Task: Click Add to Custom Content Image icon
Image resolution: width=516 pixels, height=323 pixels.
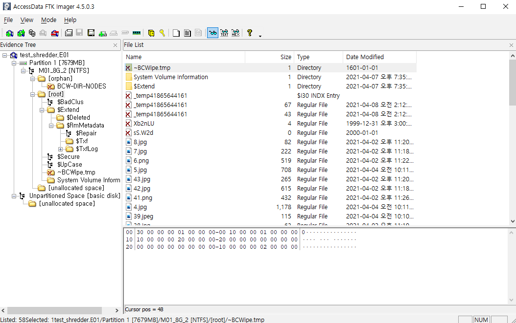Action: [103, 33]
